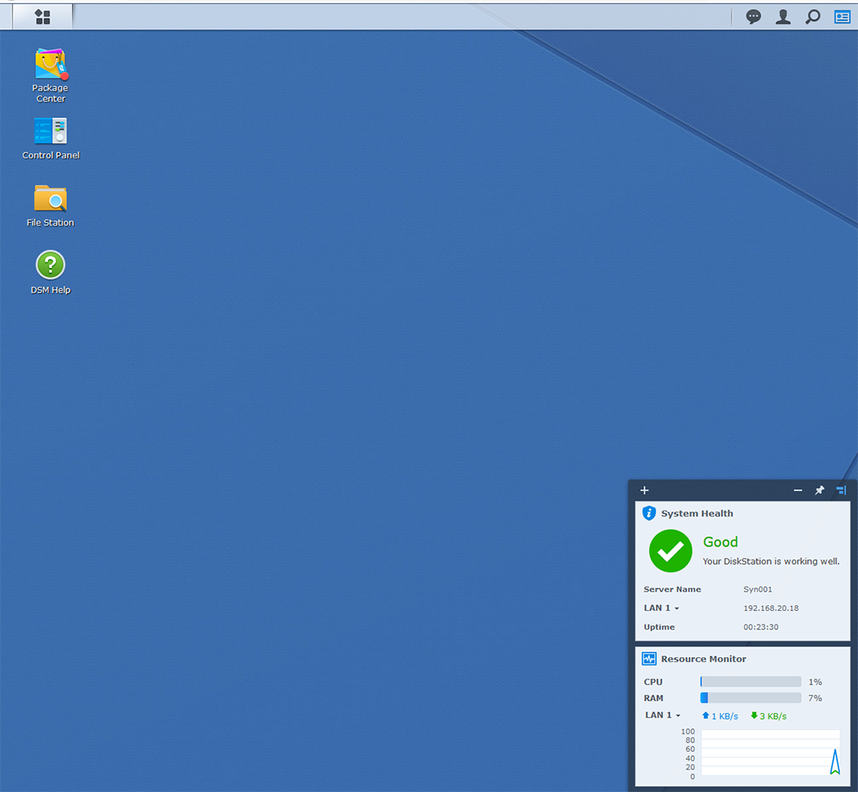
Task: View notifications via the speech bubble icon
Action: click(x=753, y=17)
